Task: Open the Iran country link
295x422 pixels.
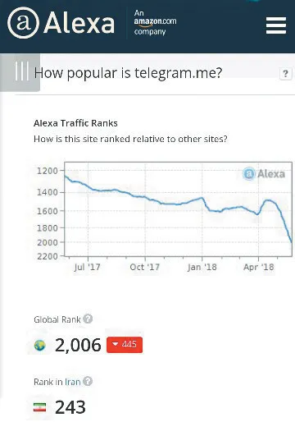Action: click(73, 382)
